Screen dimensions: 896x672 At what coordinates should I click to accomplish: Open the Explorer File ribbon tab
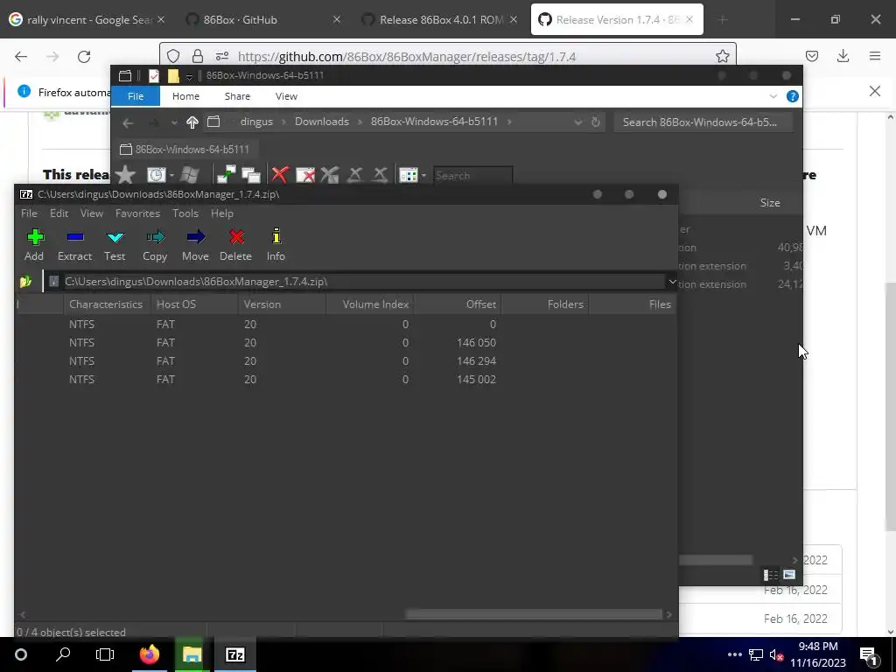[x=136, y=96]
